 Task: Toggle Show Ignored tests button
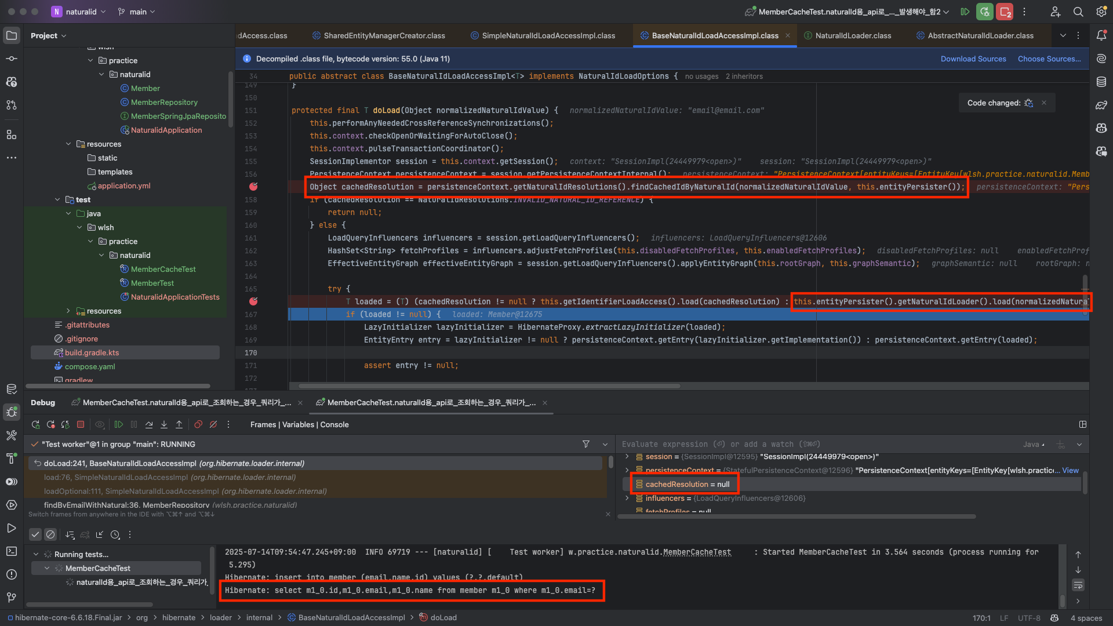point(50,534)
